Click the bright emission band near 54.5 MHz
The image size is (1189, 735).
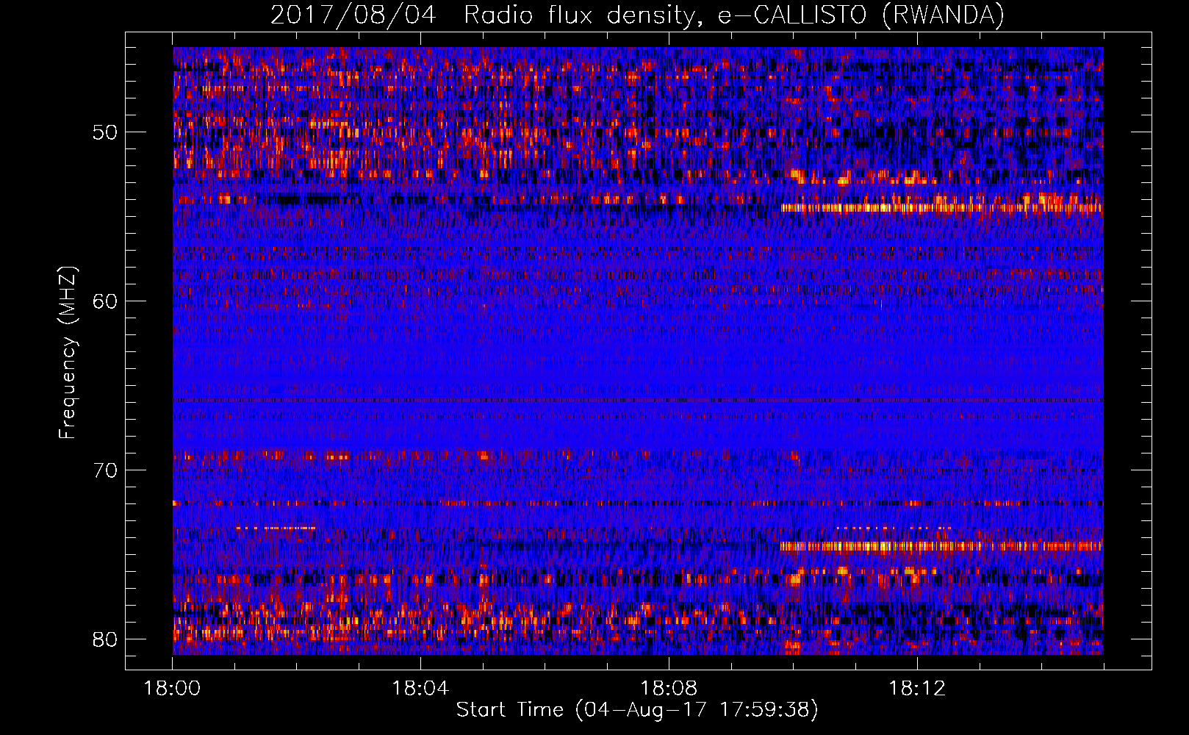941,208
